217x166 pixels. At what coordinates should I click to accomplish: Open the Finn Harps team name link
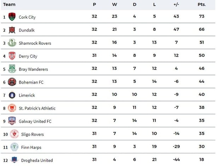tap(31, 147)
